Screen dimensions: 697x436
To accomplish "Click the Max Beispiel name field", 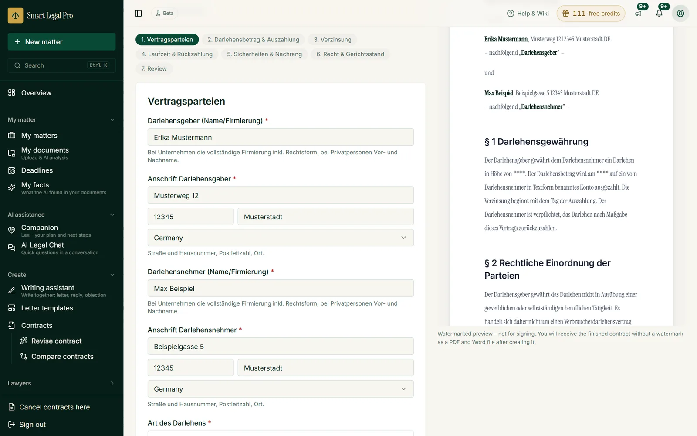I will coord(281,288).
